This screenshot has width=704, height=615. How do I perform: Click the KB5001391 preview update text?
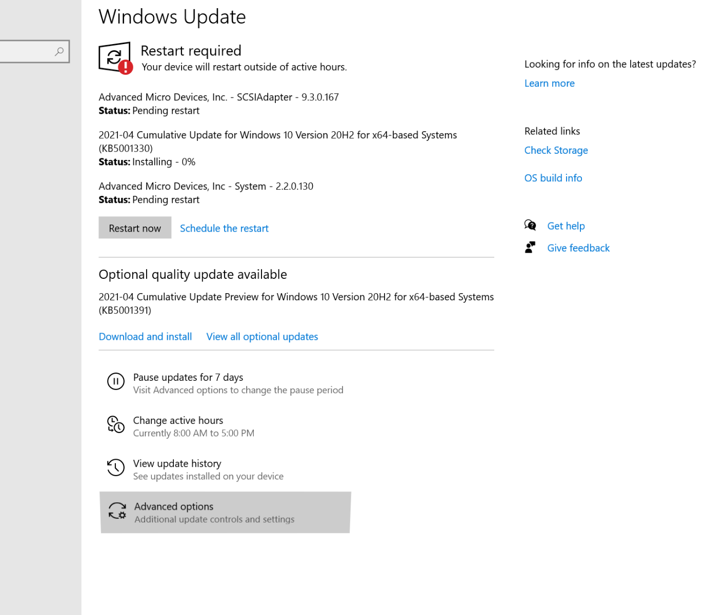[x=296, y=303]
